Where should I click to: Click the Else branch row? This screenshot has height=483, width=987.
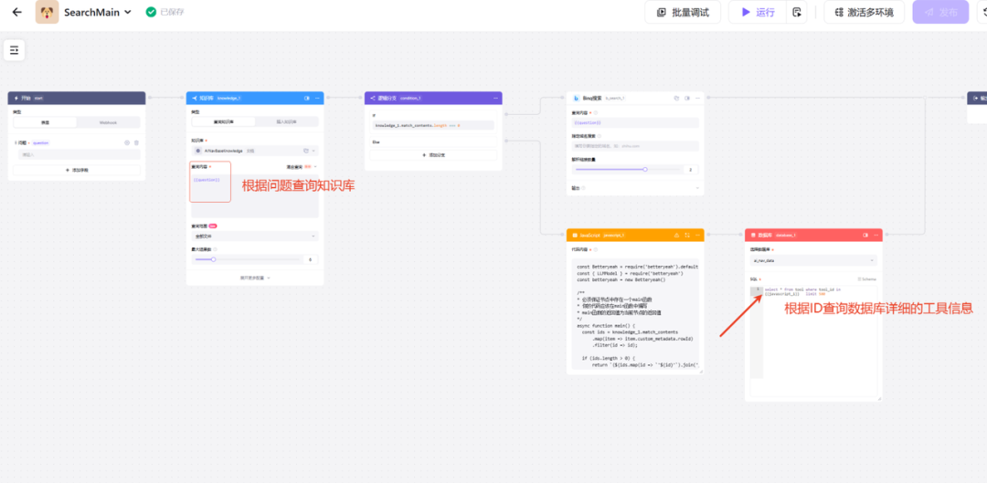(x=433, y=142)
